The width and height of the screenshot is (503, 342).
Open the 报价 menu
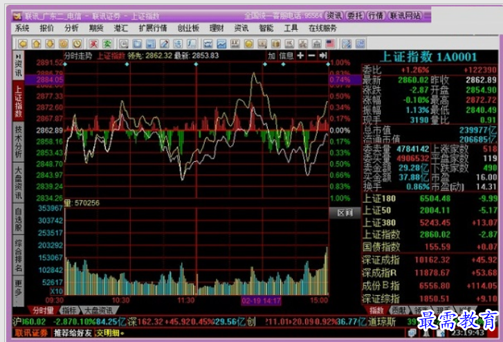point(47,28)
